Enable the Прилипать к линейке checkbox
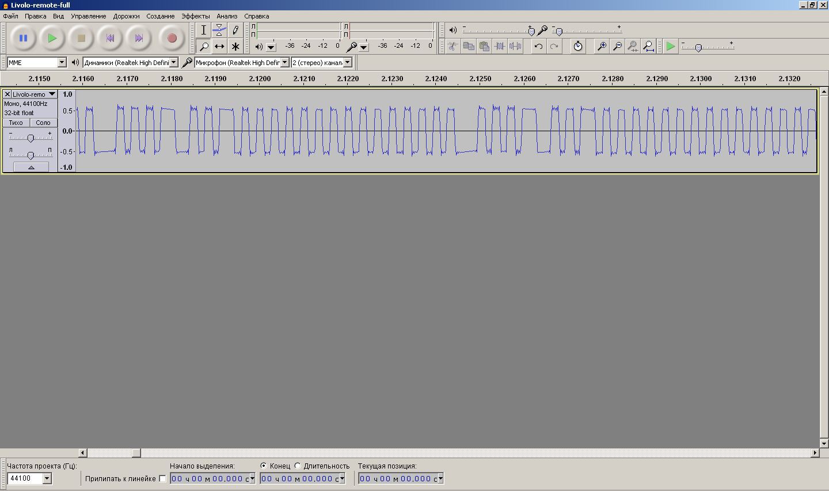 point(162,478)
